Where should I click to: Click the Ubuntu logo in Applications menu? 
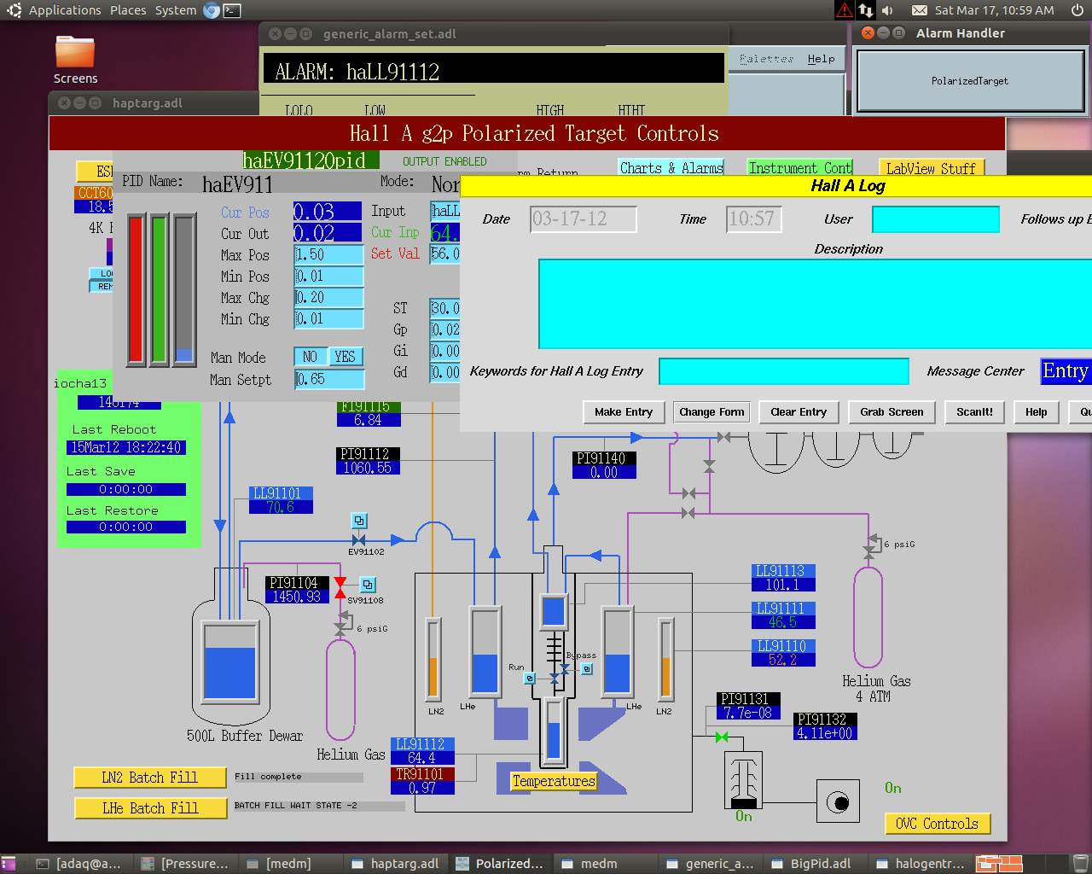tap(14, 10)
